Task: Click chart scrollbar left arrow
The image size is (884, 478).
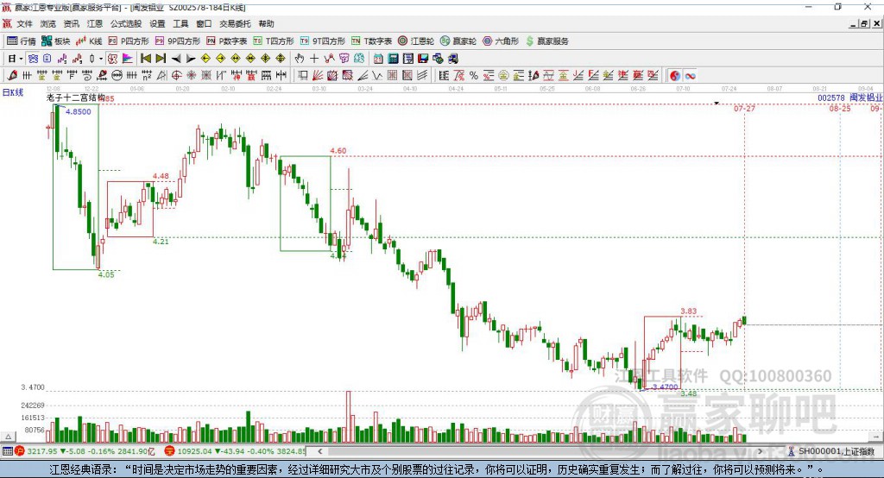Action: pyautogui.click(x=320, y=451)
